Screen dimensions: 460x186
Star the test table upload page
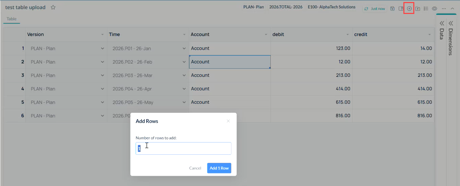[x=53, y=7]
